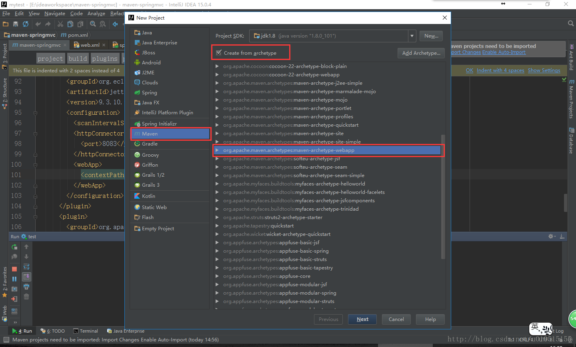Stop the process with red square
Screen dimensions: 576x347
coord(14,269)
